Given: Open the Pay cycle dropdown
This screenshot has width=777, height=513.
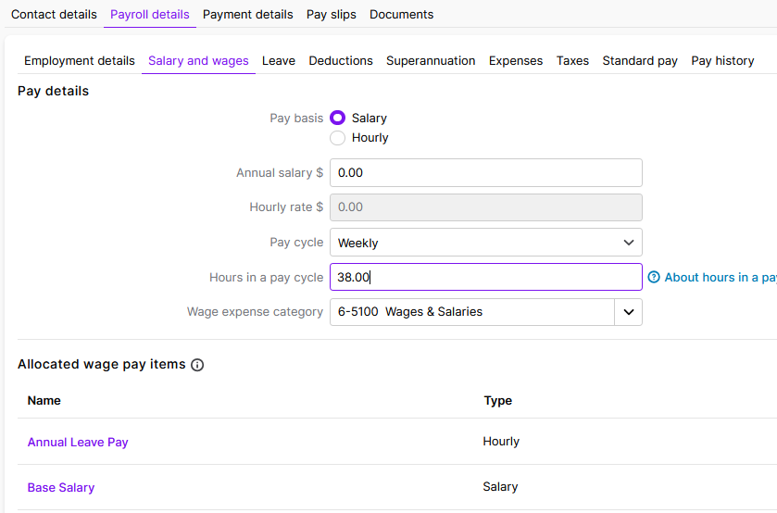Looking at the screenshot, I should [485, 243].
